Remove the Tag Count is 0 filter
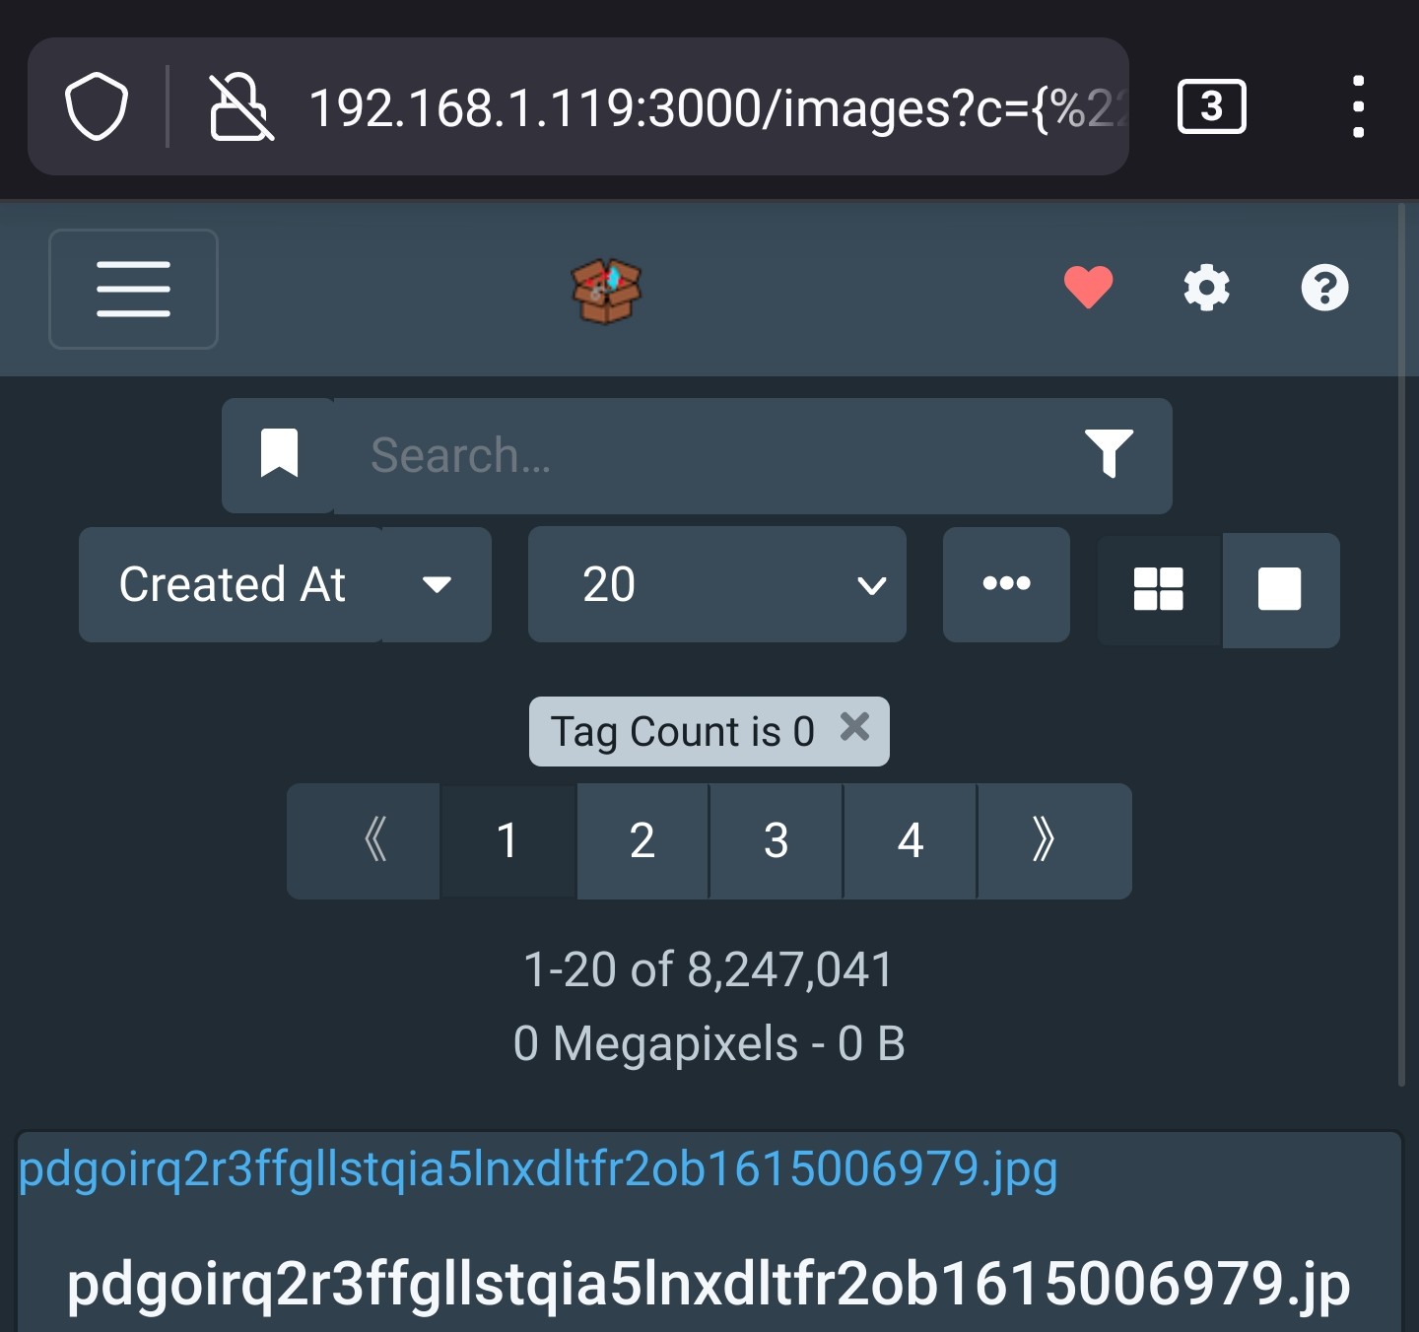Viewport: 1419px width, 1332px height. (x=854, y=727)
